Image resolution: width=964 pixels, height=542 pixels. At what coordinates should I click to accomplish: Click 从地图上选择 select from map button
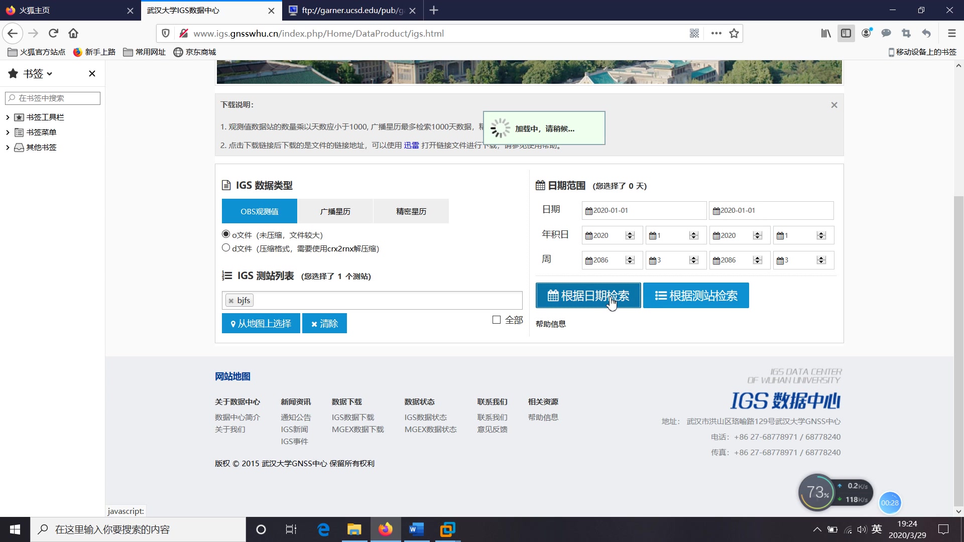tap(261, 323)
